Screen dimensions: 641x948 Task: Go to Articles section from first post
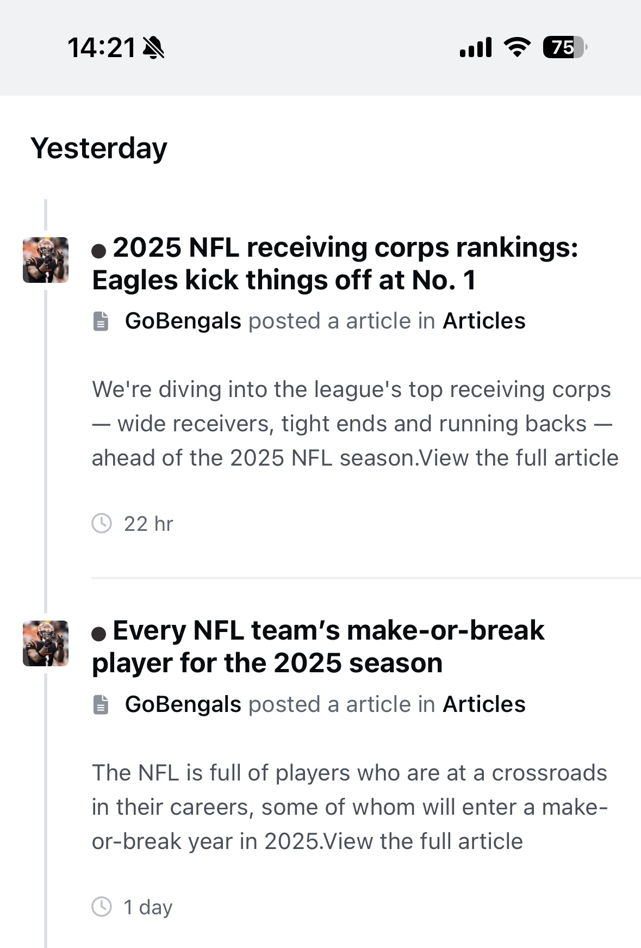(484, 321)
